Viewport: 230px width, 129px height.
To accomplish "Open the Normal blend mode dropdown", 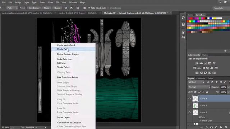I will click(x=199, y=87).
